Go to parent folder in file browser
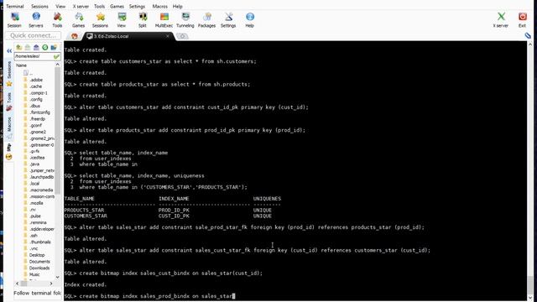537x302 pixels. (18, 47)
